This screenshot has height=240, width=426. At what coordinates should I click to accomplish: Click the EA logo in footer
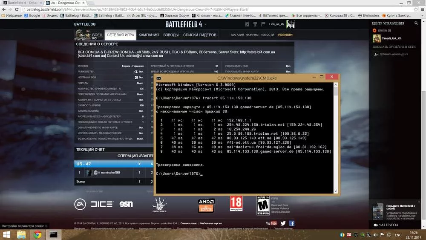click(80, 204)
